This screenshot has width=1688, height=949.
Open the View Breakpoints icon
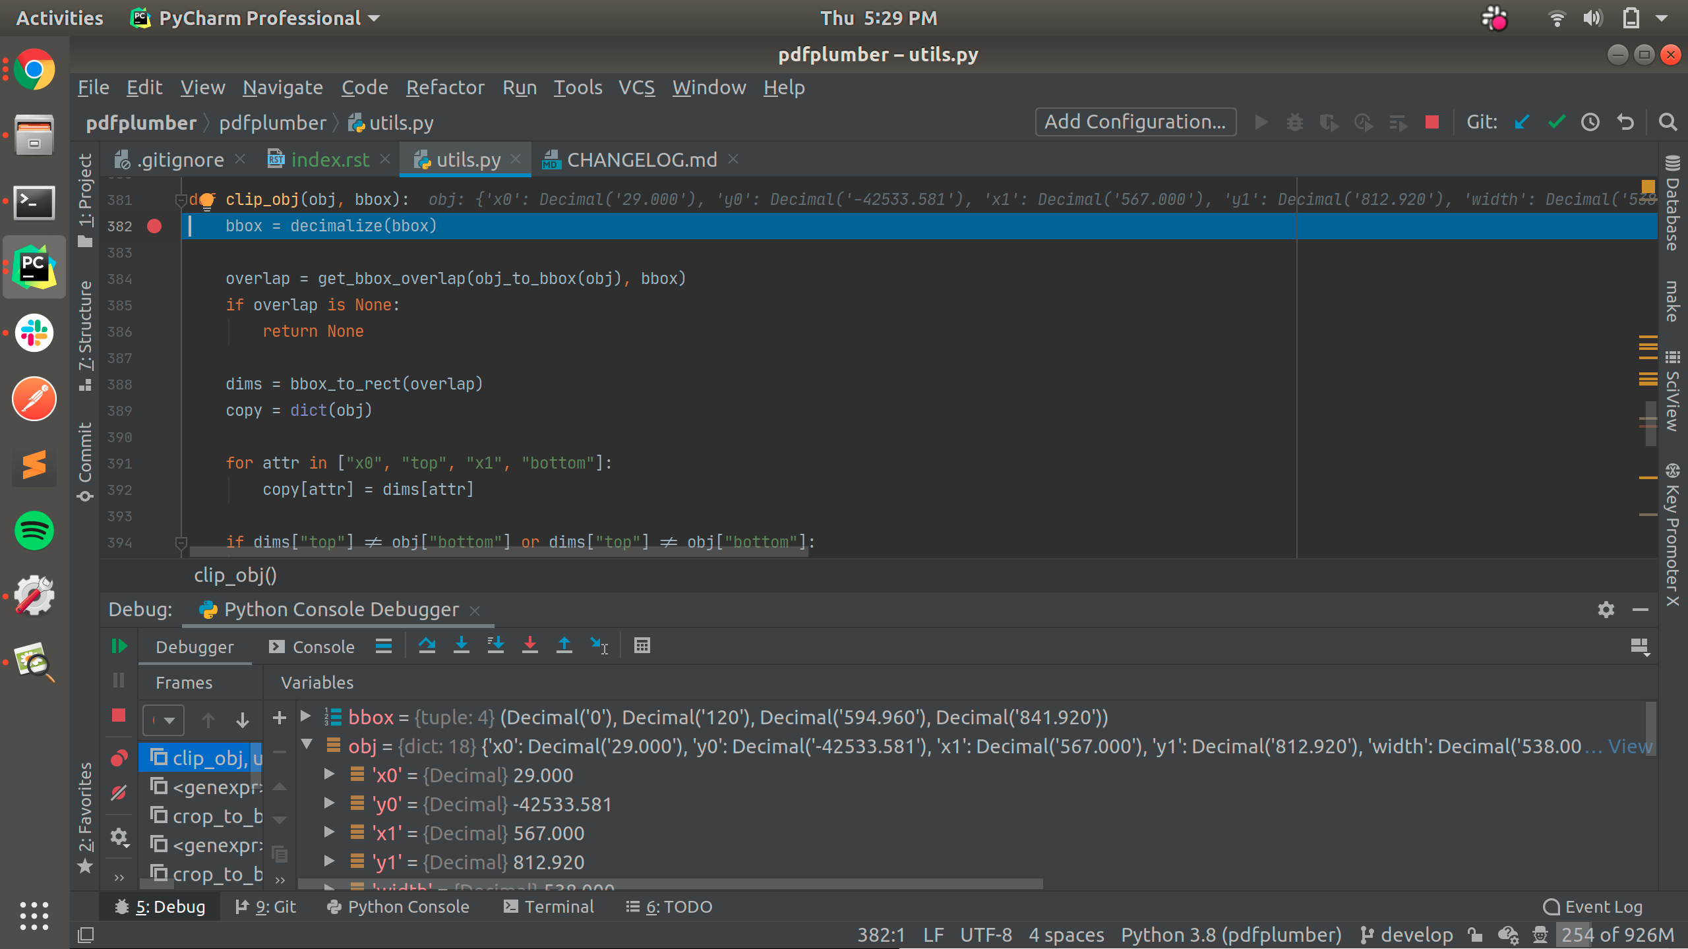click(x=119, y=759)
